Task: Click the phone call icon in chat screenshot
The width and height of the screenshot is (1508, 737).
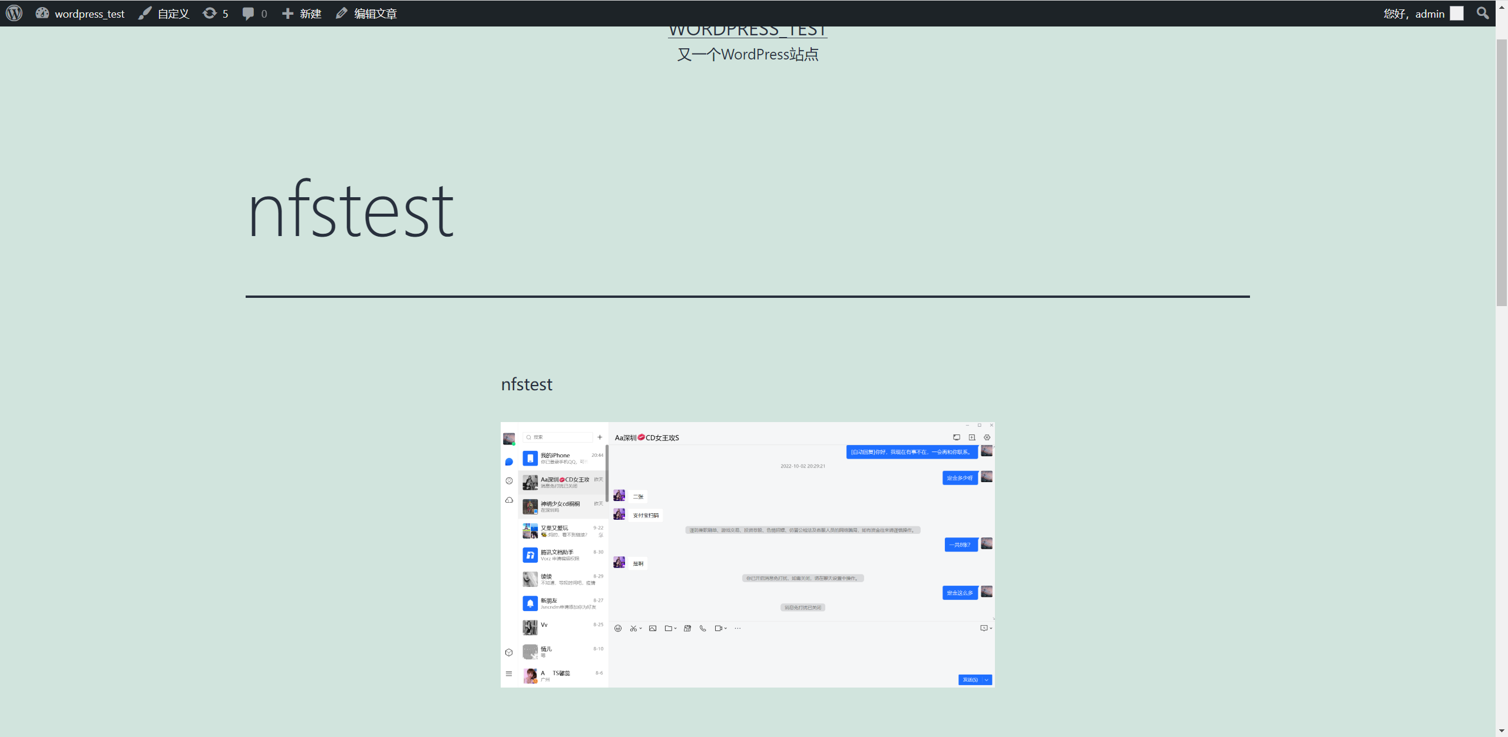Action: [x=703, y=628]
